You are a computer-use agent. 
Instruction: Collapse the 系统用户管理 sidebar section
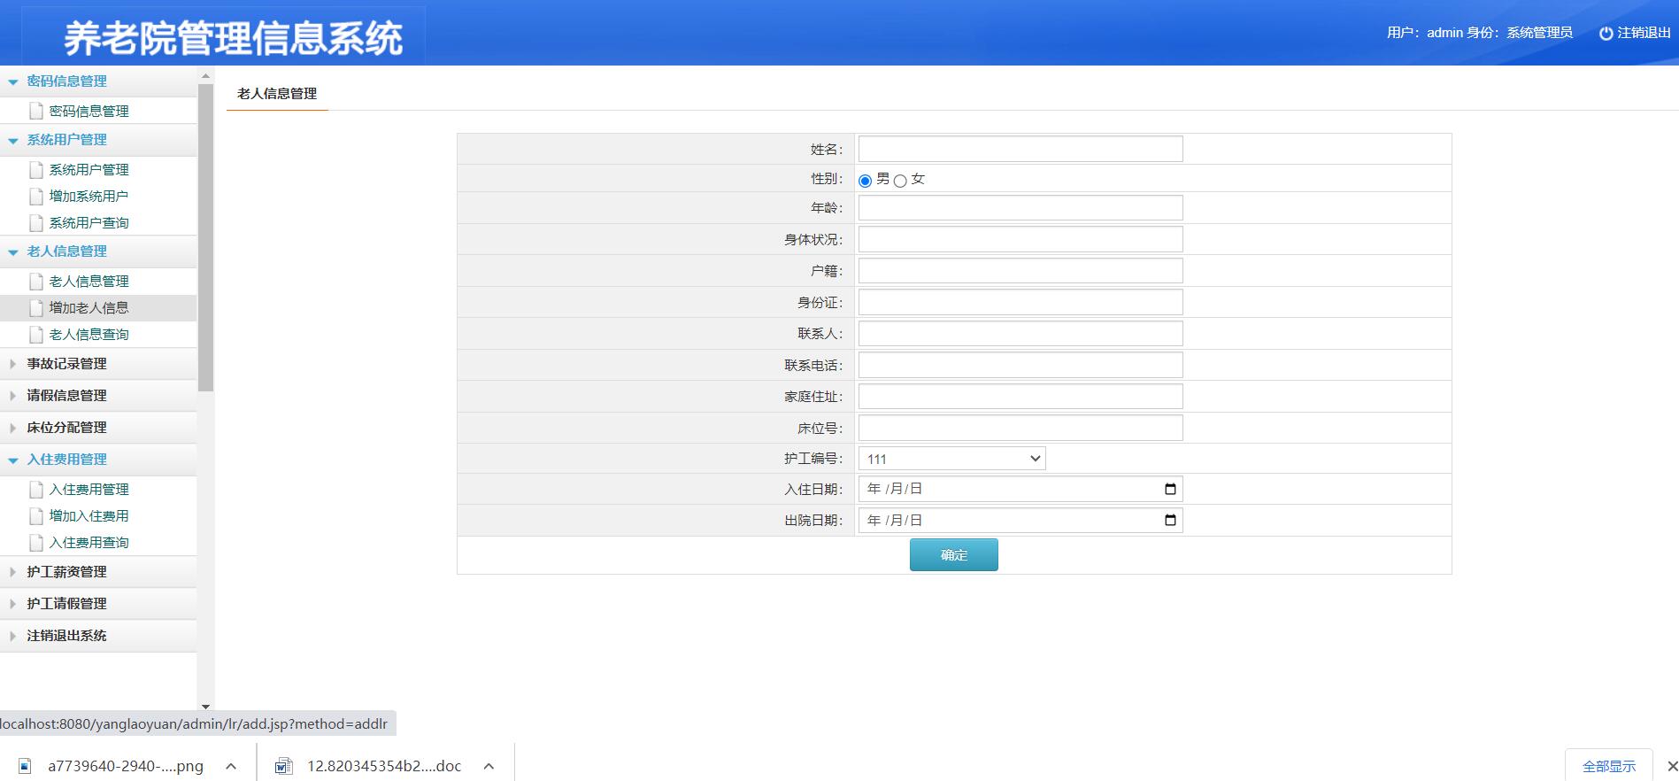12,140
